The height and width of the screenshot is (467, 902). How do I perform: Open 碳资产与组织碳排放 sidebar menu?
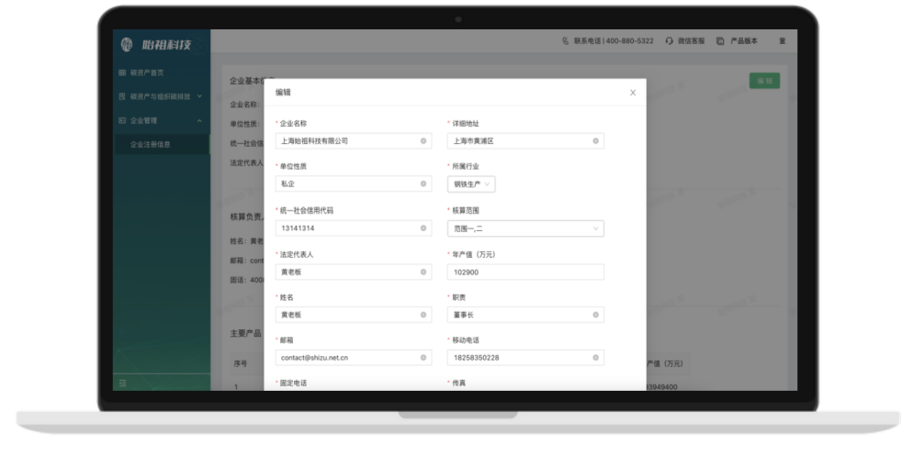coord(160,96)
